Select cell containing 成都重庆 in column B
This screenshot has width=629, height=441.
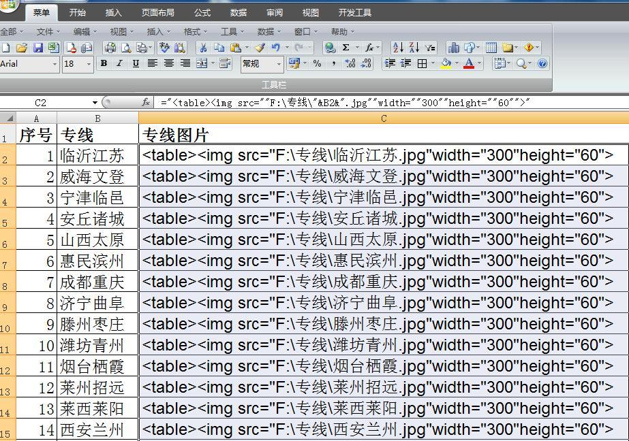point(97,281)
